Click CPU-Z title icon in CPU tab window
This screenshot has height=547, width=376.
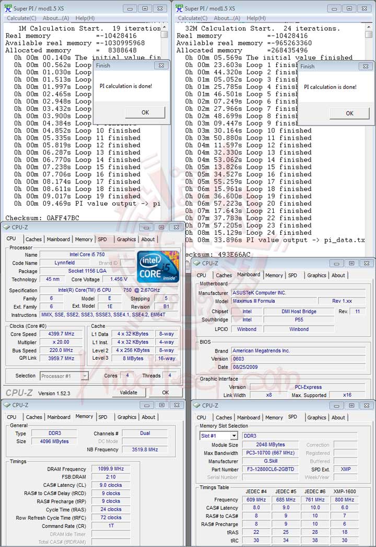coord(7,227)
